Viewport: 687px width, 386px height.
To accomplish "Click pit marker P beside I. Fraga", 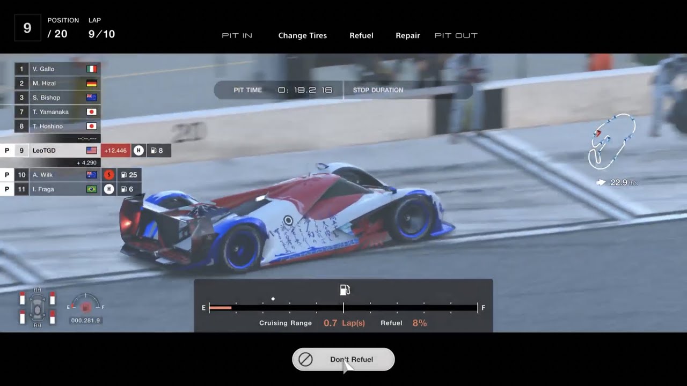I will tap(7, 189).
